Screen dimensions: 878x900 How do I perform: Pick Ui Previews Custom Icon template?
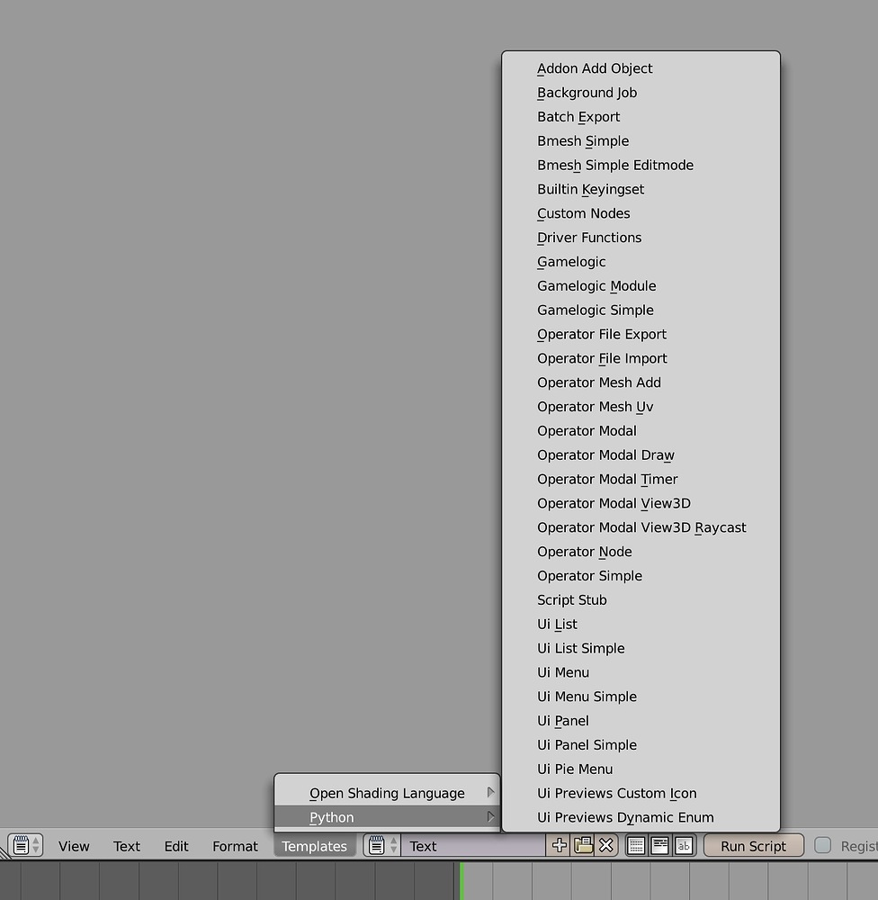(x=641, y=793)
